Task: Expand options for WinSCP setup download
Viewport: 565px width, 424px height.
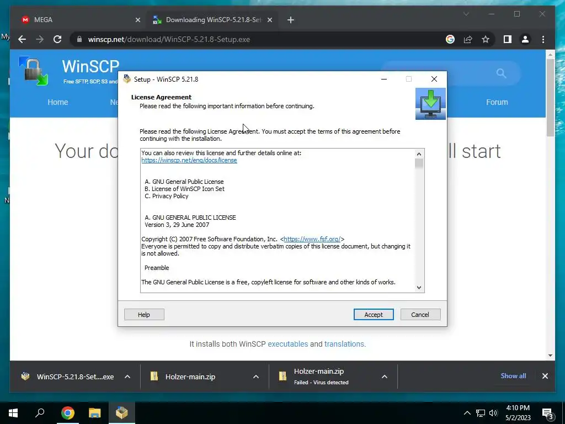Action: (x=127, y=377)
